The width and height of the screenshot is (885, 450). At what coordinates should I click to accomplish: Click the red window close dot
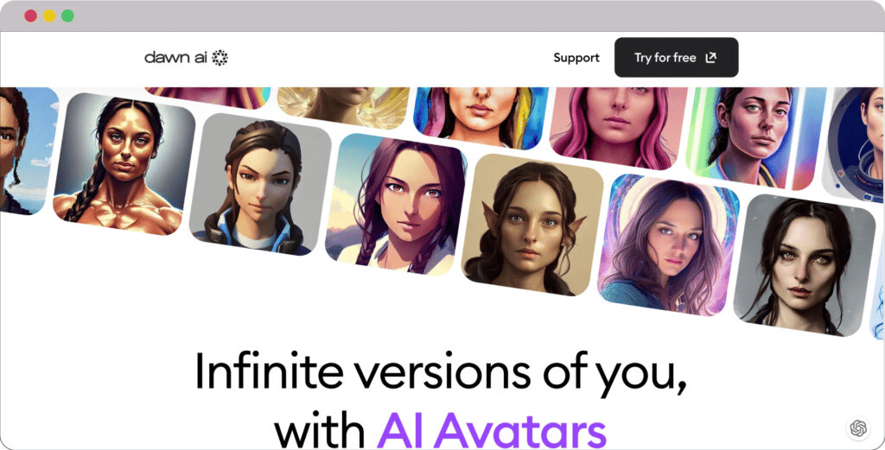coord(30,16)
